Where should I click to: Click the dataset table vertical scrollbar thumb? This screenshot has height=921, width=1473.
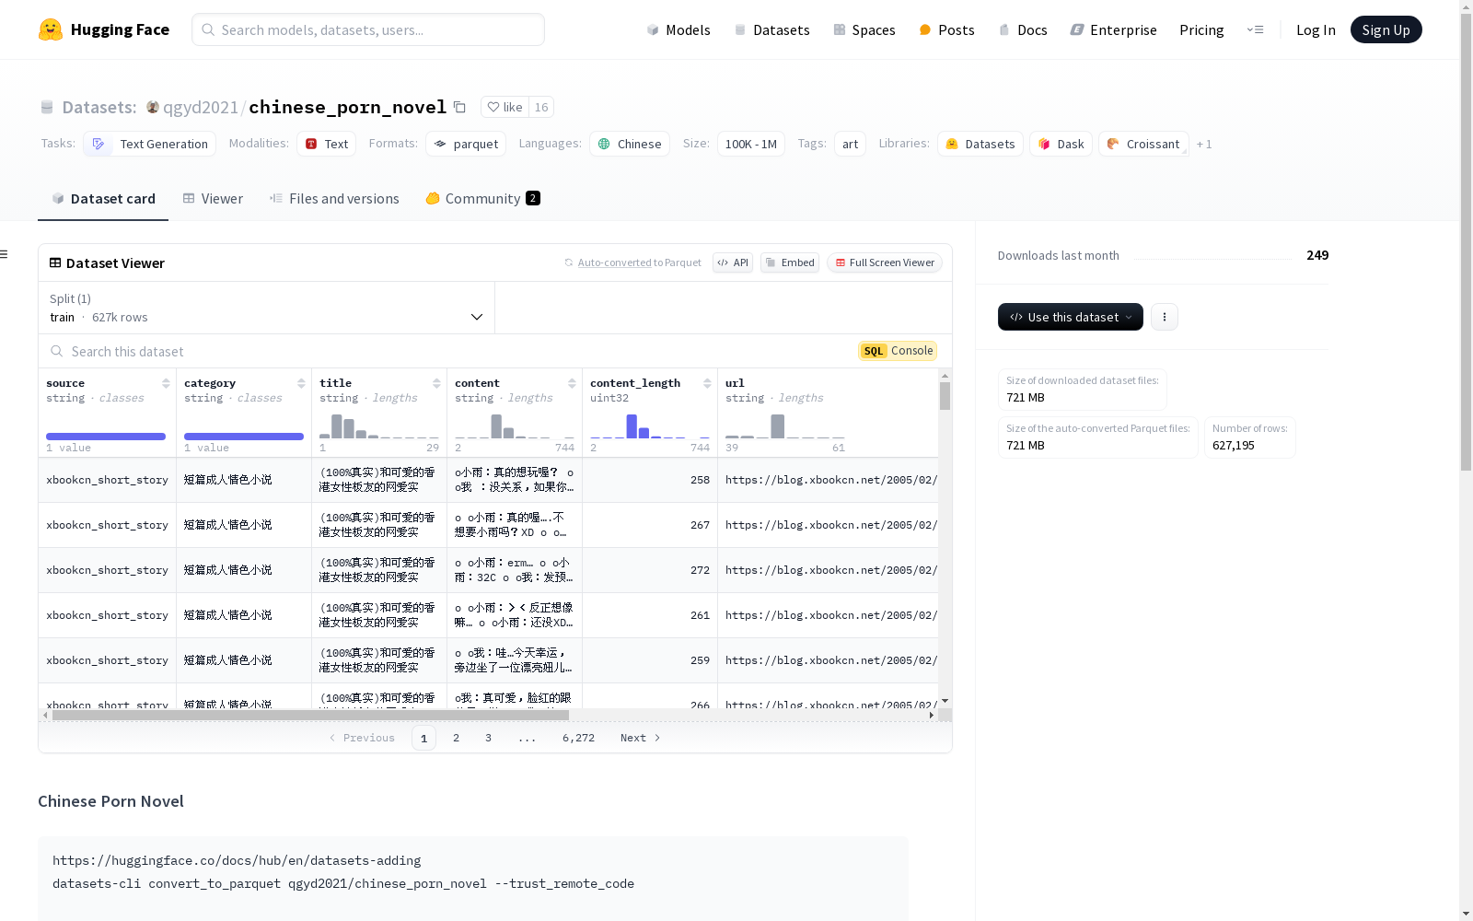pos(945,396)
